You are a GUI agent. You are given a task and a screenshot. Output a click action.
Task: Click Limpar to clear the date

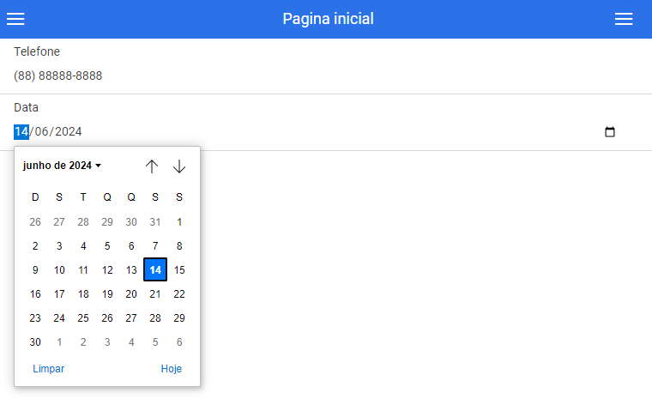pos(49,369)
